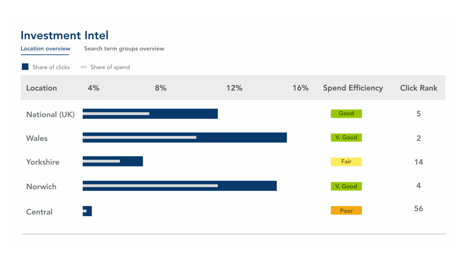Toggle the Share of clicks series visibility
Screen dimensions: 466x262
[x=46, y=67]
